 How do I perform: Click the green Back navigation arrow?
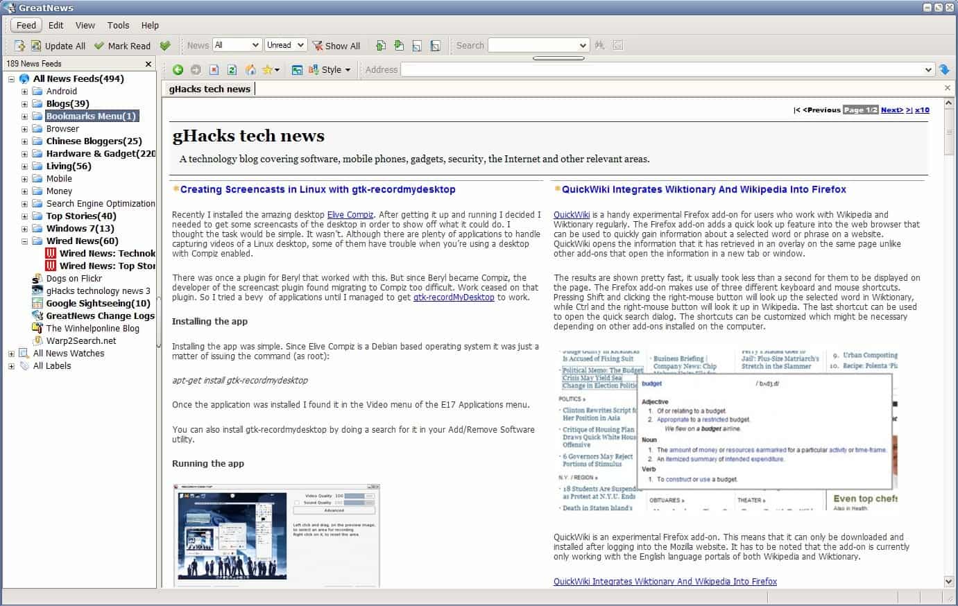pyautogui.click(x=178, y=69)
